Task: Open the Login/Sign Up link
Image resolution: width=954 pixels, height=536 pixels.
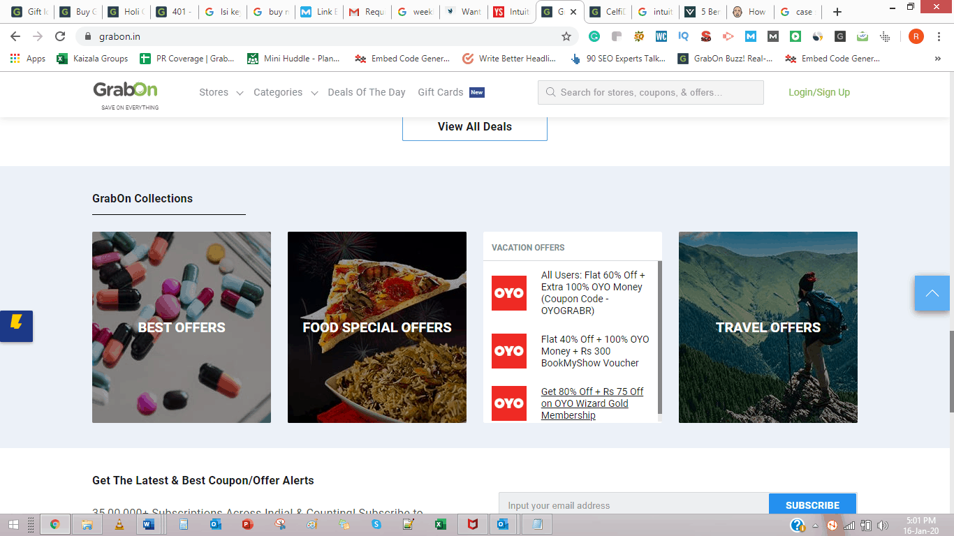Action: point(819,92)
